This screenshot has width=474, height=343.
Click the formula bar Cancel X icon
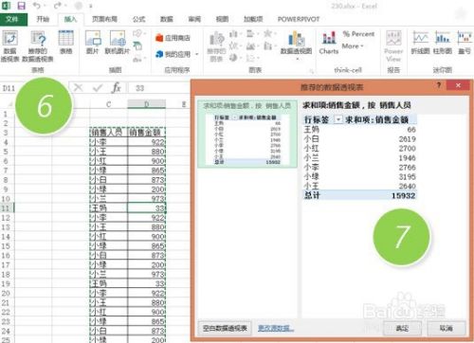coord(79,87)
